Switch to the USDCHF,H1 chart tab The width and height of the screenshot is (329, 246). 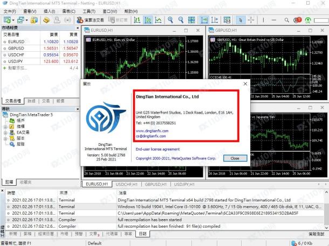coord(127,184)
